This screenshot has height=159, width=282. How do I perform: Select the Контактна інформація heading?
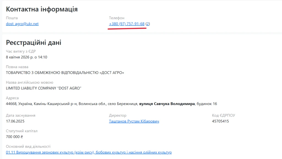click(x=42, y=9)
